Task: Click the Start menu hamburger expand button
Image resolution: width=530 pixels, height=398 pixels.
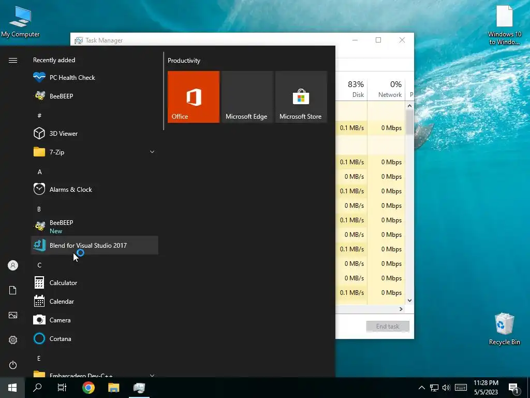Action: coord(13,60)
